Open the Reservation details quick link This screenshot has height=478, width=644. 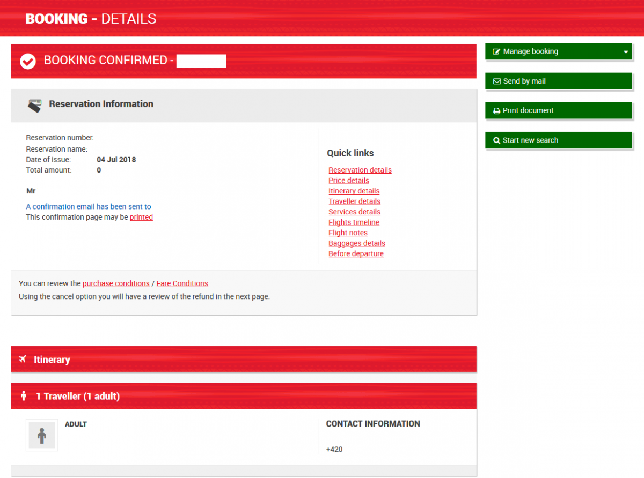(360, 170)
